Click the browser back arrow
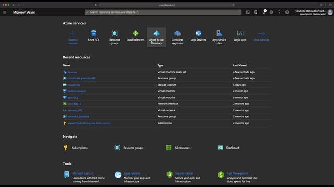334x187 pixels. click(19, 5)
